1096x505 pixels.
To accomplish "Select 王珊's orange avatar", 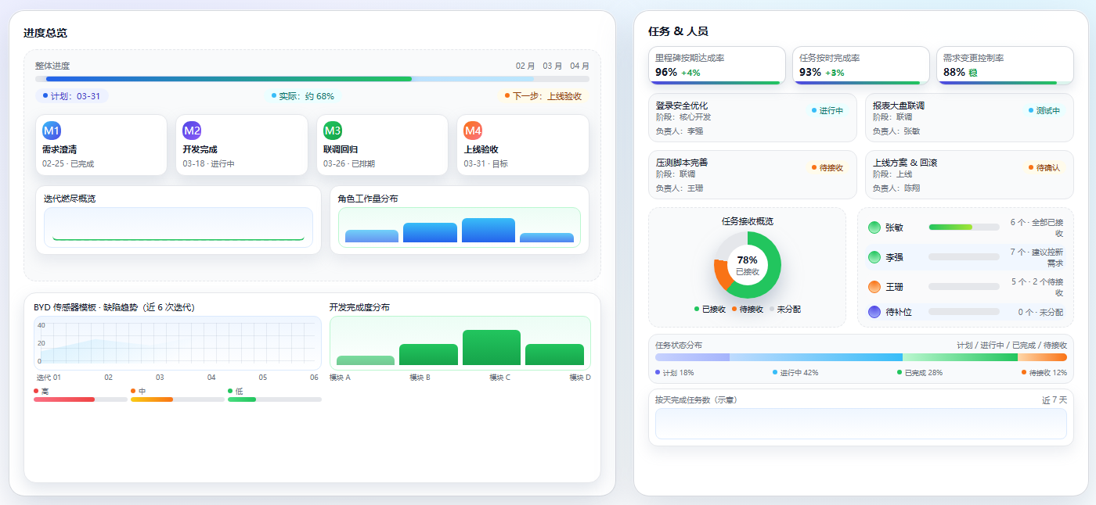I will (x=874, y=287).
